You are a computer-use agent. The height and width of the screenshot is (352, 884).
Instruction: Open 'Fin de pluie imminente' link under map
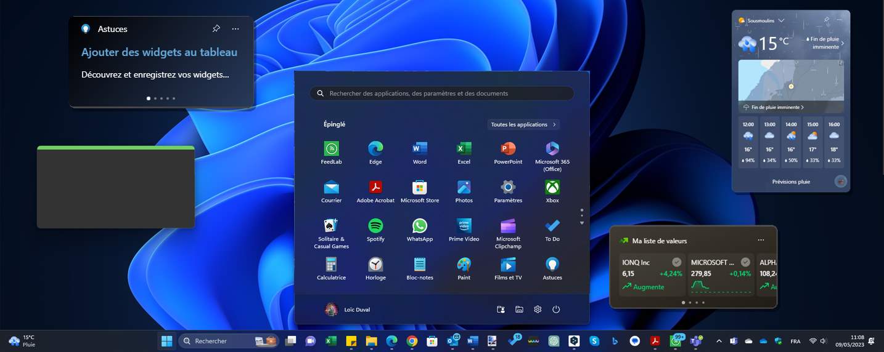(x=773, y=107)
